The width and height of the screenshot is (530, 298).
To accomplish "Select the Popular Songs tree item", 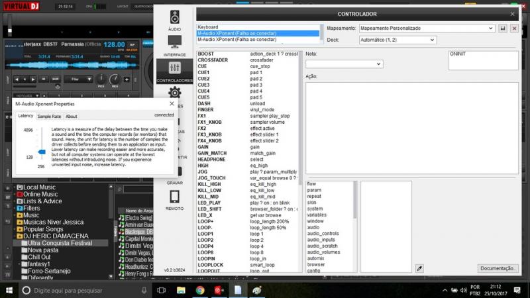I will click(43, 229).
